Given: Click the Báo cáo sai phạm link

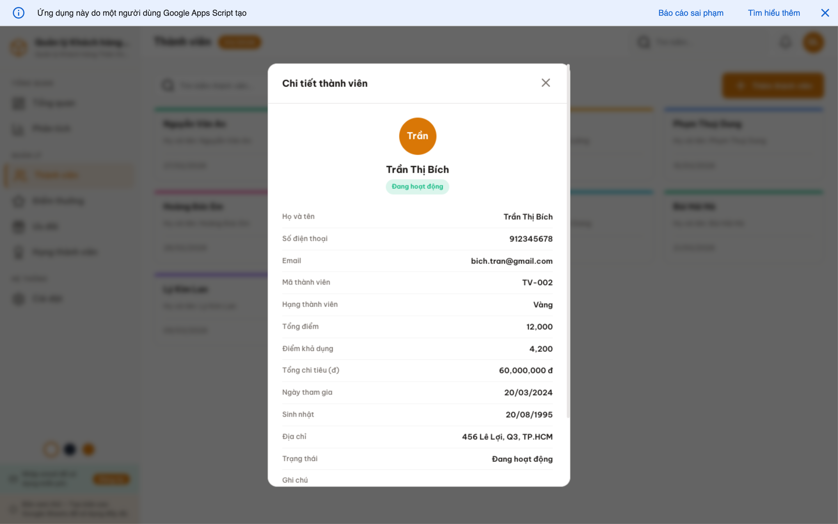Looking at the screenshot, I should (x=690, y=13).
